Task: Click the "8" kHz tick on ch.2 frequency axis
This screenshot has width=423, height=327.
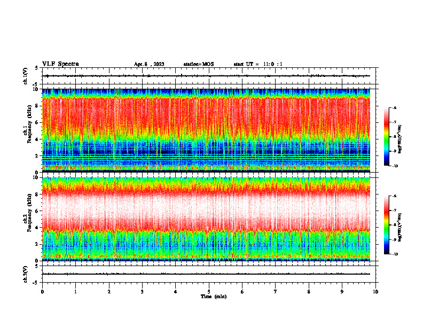Action: [38, 194]
